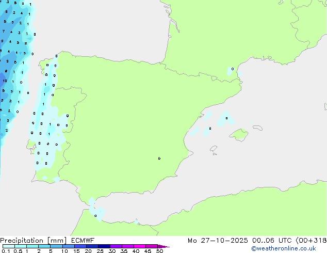327x253 pixels.
Task: Click the lightest 0.1–0.5 mm legend swatch
Action: 9,246
